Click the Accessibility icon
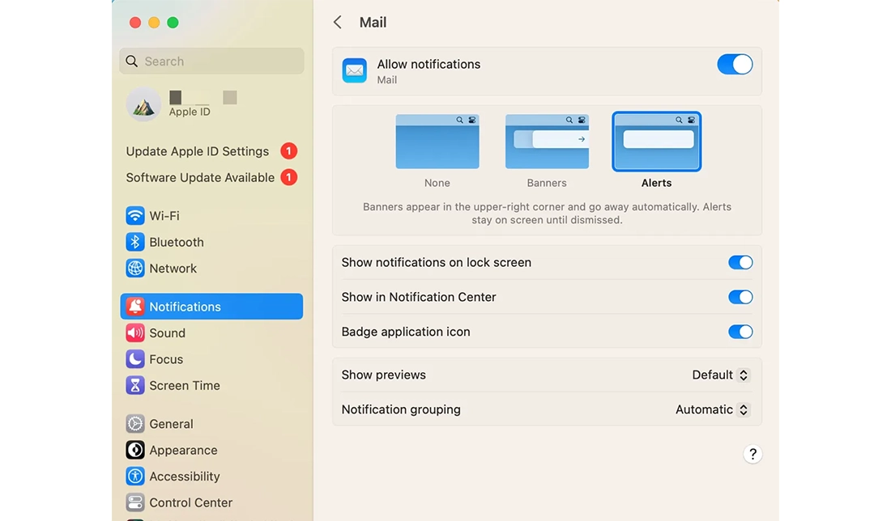891x521 pixels. click(135, 477)
